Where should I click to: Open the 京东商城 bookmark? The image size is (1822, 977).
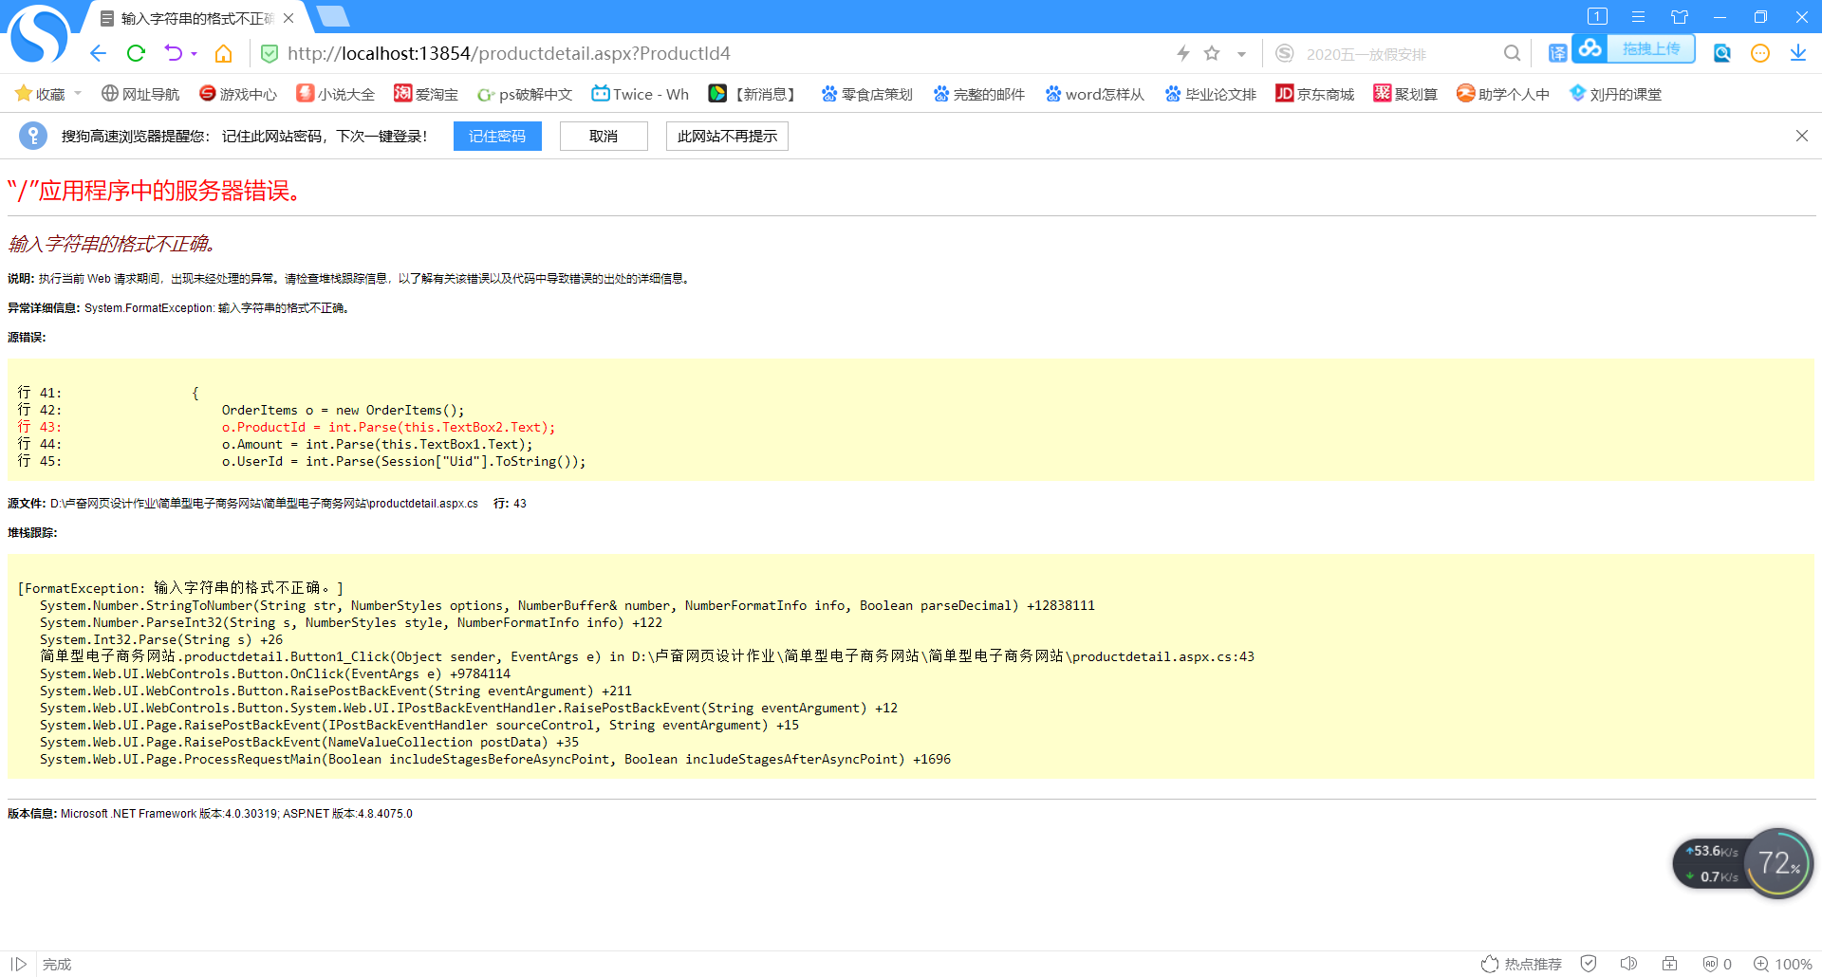click(1315, 94)
